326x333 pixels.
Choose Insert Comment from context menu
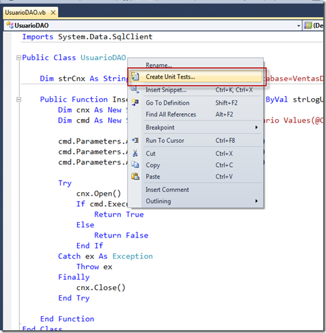click(x=167, y=190)
